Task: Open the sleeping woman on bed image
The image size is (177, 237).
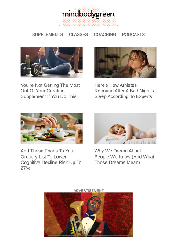Action: [125, 128]
